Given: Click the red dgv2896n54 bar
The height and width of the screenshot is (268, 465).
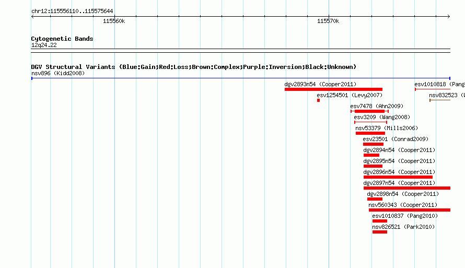Looking at the screenshot, I should (398, 177).
